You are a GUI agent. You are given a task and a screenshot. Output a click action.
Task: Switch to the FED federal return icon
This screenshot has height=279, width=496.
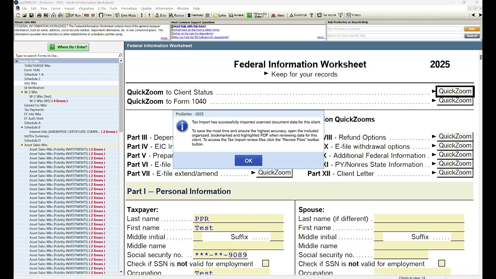pyautogui.click(x=86, y=15)
